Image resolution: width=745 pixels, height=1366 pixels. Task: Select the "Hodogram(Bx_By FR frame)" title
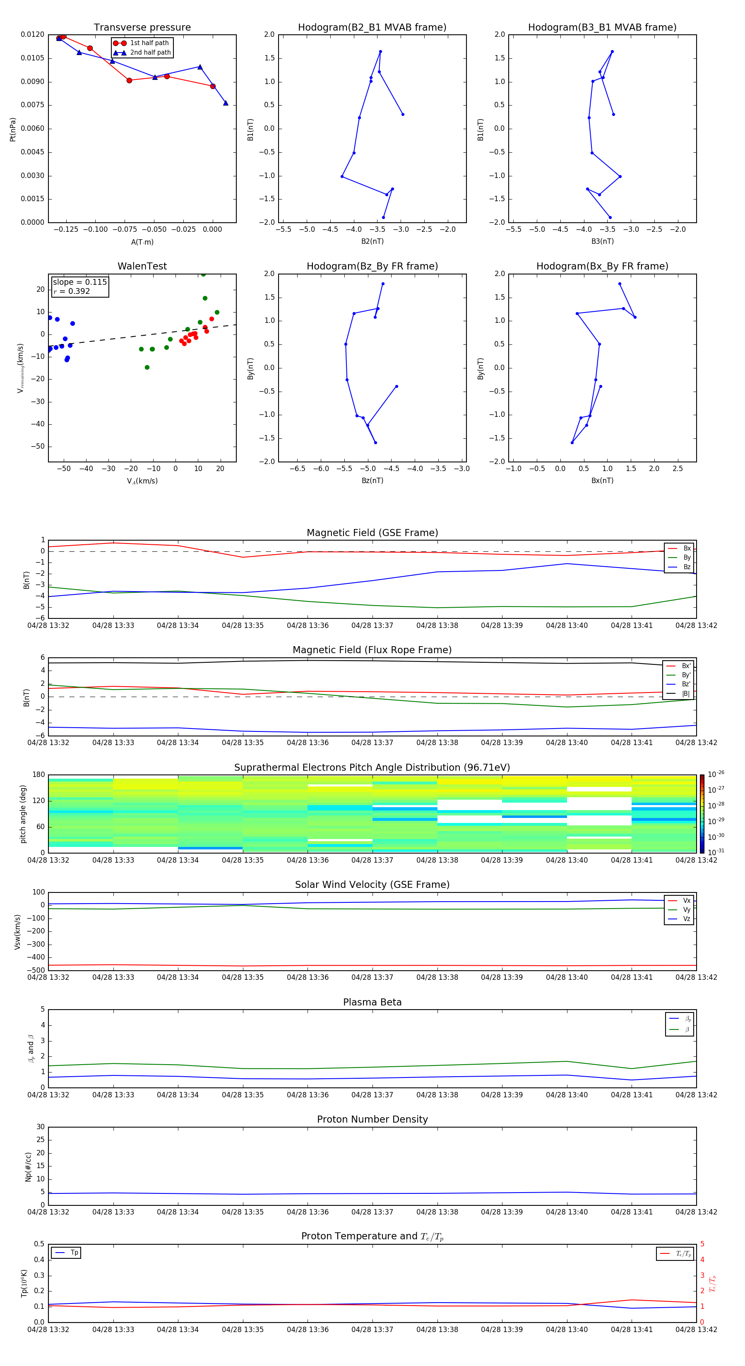pyautogui.click(x=602, y=266)
